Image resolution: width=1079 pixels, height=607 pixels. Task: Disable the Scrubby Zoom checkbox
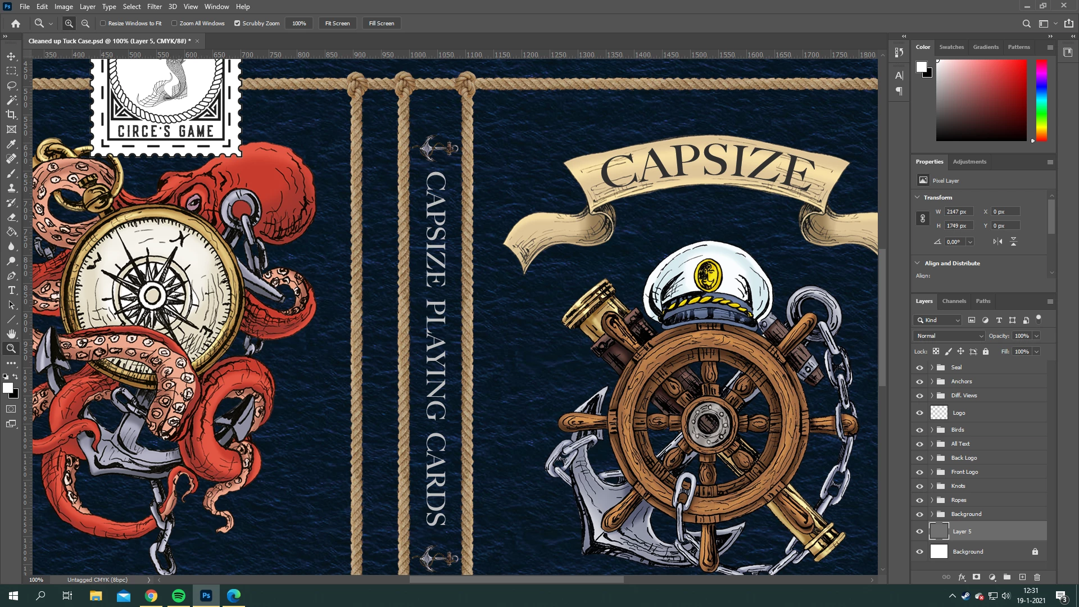click(237, 24)
